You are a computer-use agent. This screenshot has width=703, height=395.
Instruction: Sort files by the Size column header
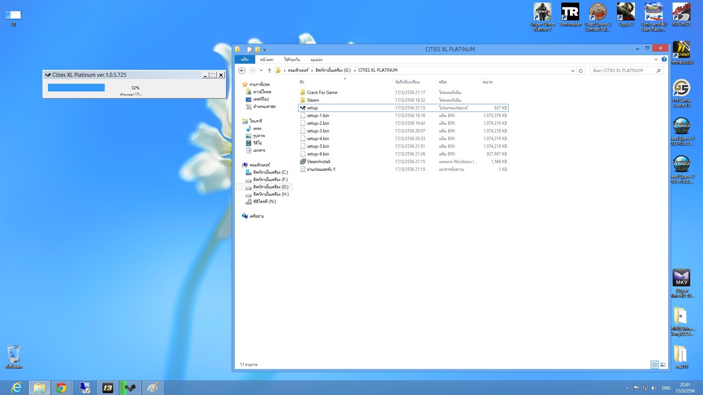[x=487, y=82]
